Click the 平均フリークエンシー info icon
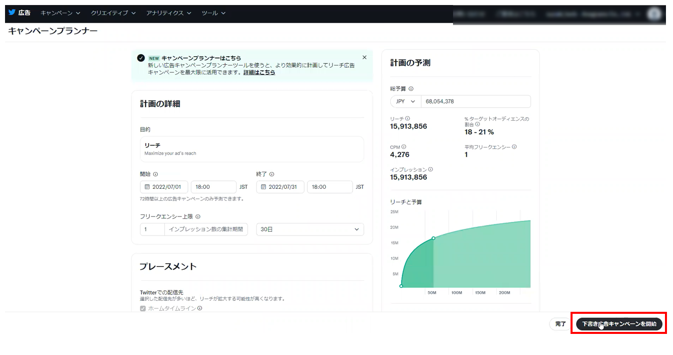Screen dimensions: 673x355 coord(514,147)
